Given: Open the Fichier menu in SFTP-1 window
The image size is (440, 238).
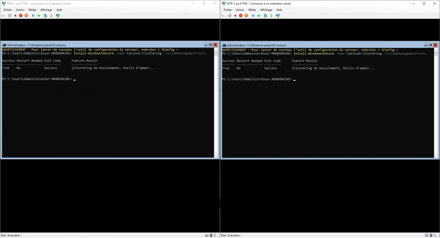Looking at the screenshot, I should [7, 10].
